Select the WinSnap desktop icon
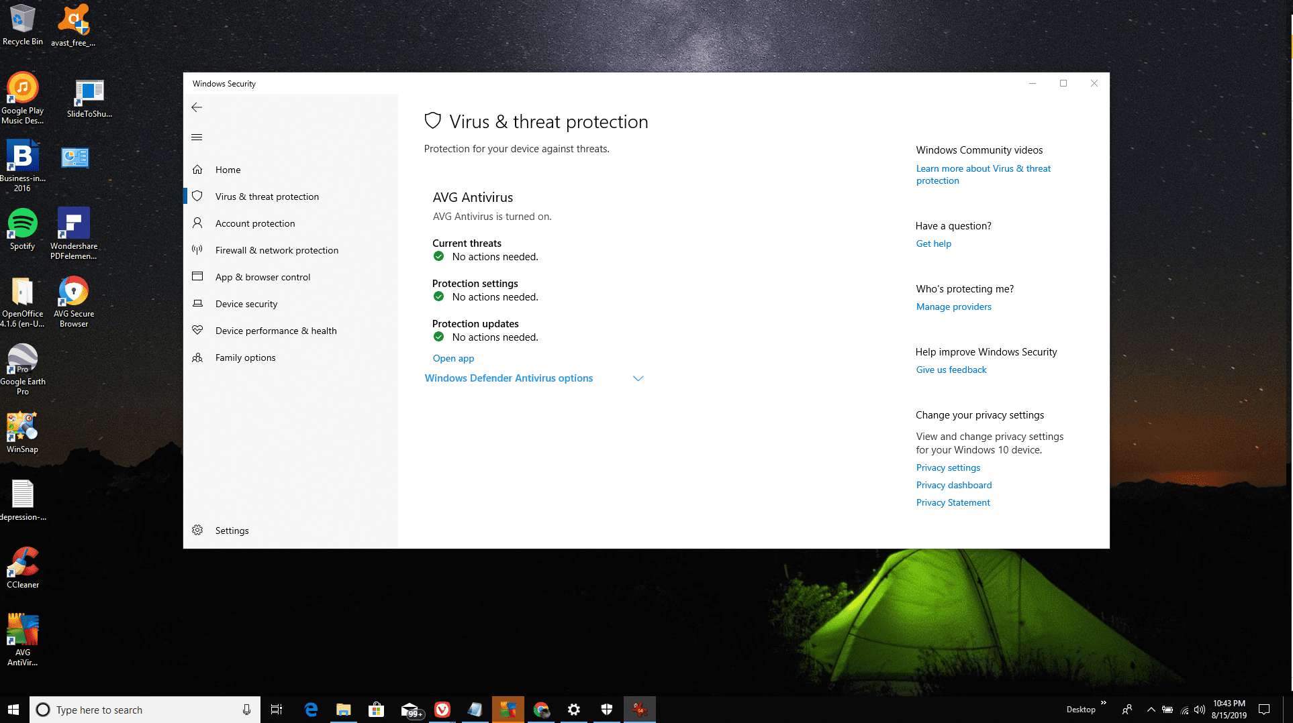The width and height of the screenshot is (1293, 723). point(23,433)
